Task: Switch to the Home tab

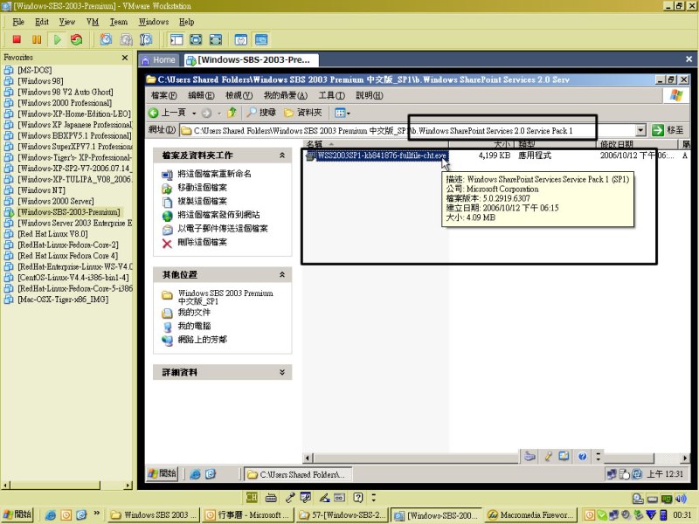Action: [x=159, y=59]
